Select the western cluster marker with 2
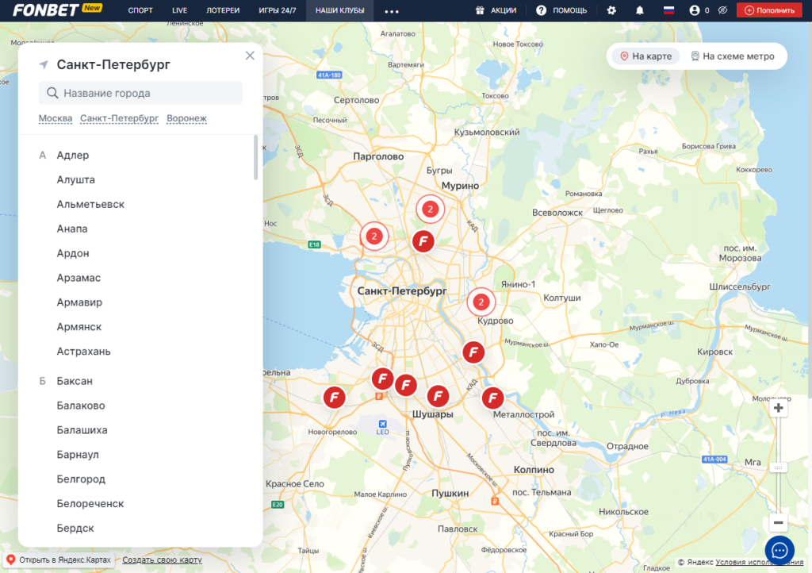Viewport: 812px width, 573px height. [x=374, y=237]
